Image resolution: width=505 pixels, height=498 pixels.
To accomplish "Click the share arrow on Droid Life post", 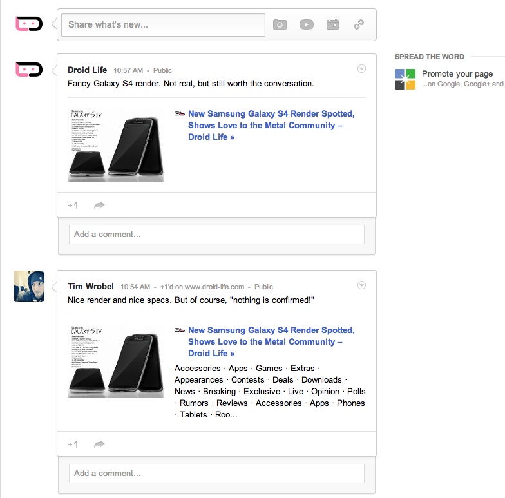I will click(x=99, y=205).
